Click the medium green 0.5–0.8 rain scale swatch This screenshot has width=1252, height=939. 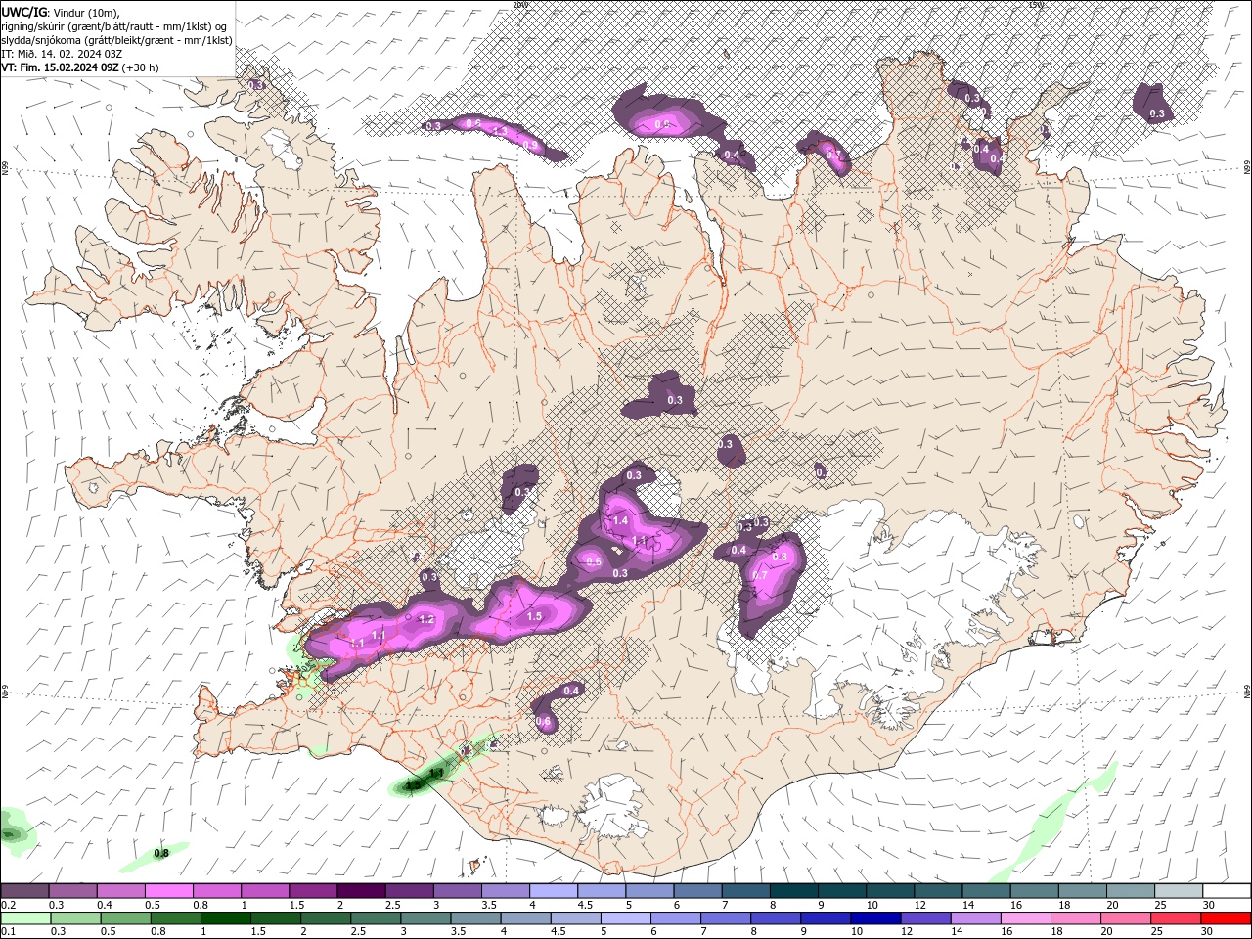(126, 918)
